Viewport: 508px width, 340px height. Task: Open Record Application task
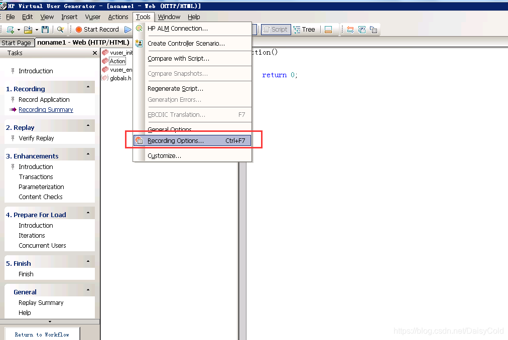point(44,100)
